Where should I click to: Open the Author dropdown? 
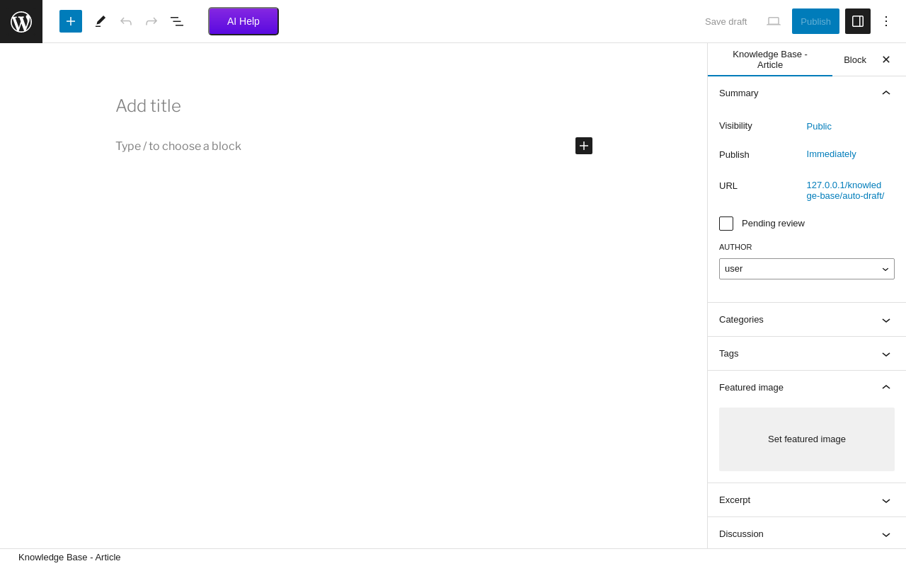807,269
